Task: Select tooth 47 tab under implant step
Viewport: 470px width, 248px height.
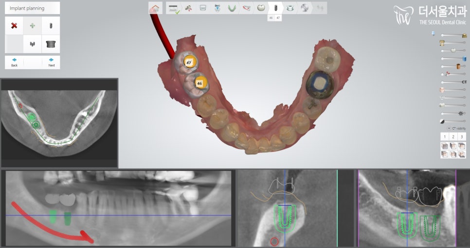Action: coord(278,18)
